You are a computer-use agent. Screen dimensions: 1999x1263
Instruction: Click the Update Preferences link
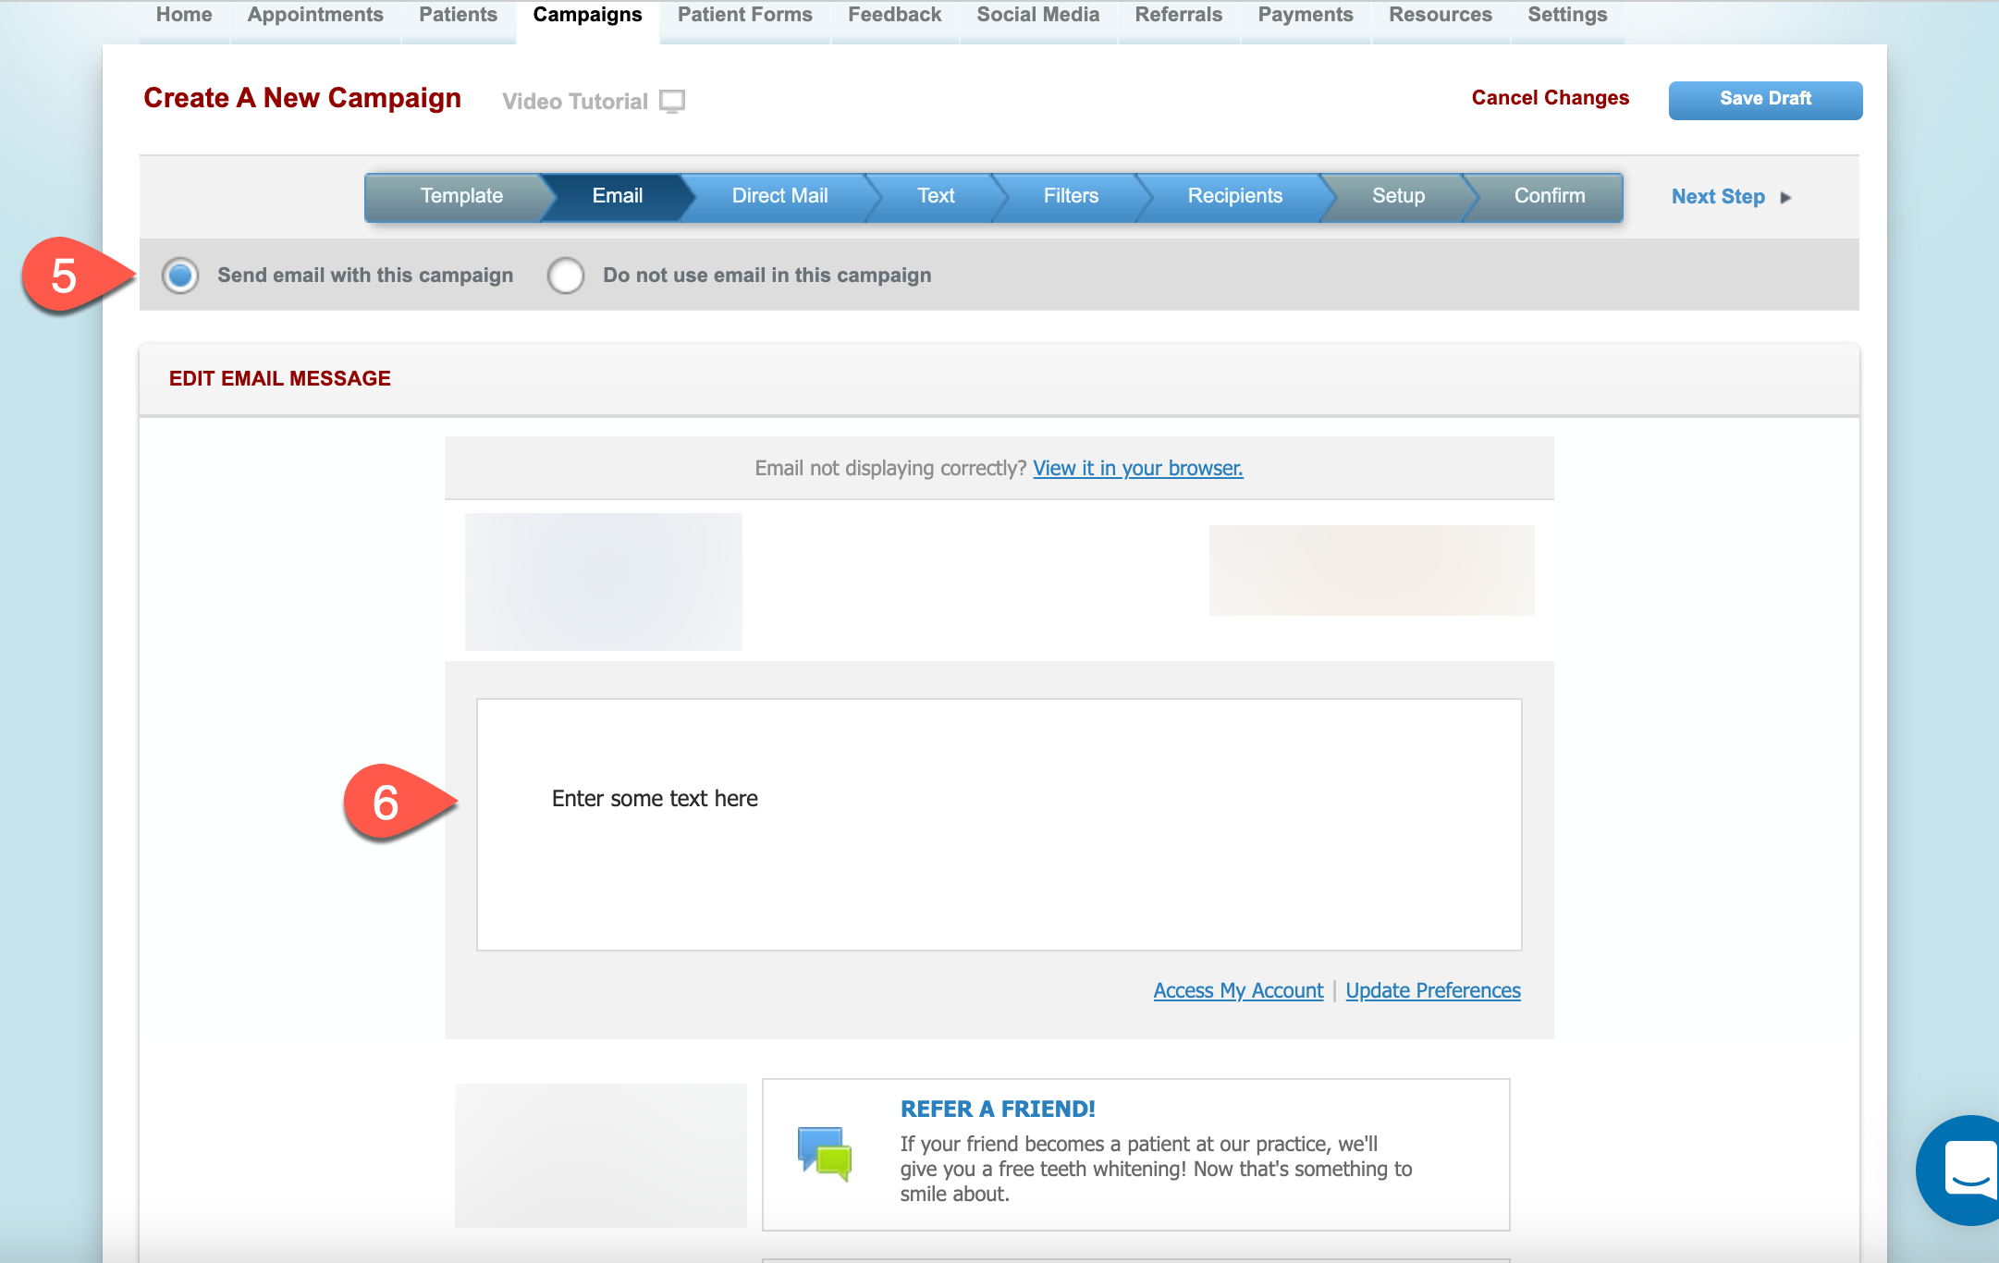[x=1432, y=990]
